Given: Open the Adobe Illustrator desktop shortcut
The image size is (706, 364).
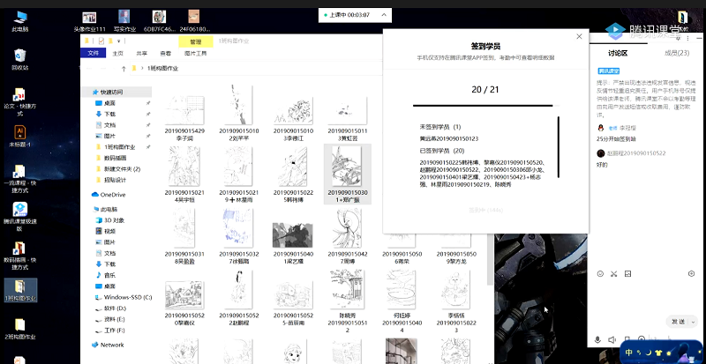Looking at the screenshot, I should tap(19, 130).
